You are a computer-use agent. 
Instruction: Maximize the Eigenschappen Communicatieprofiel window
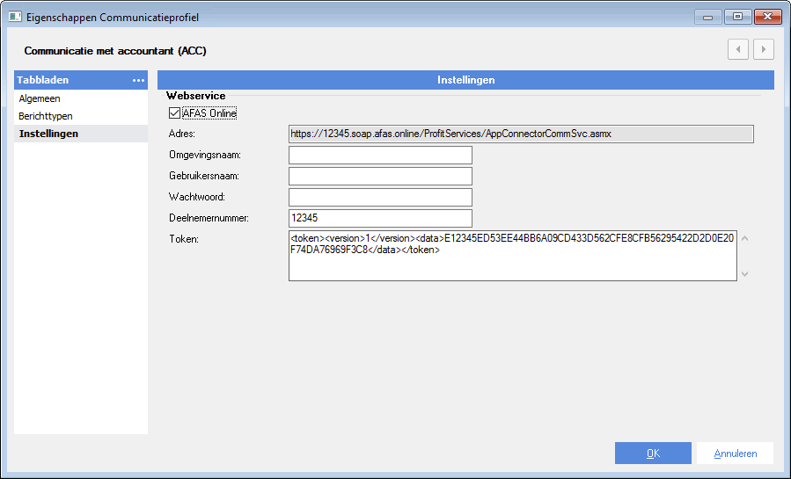pos(737,17)
